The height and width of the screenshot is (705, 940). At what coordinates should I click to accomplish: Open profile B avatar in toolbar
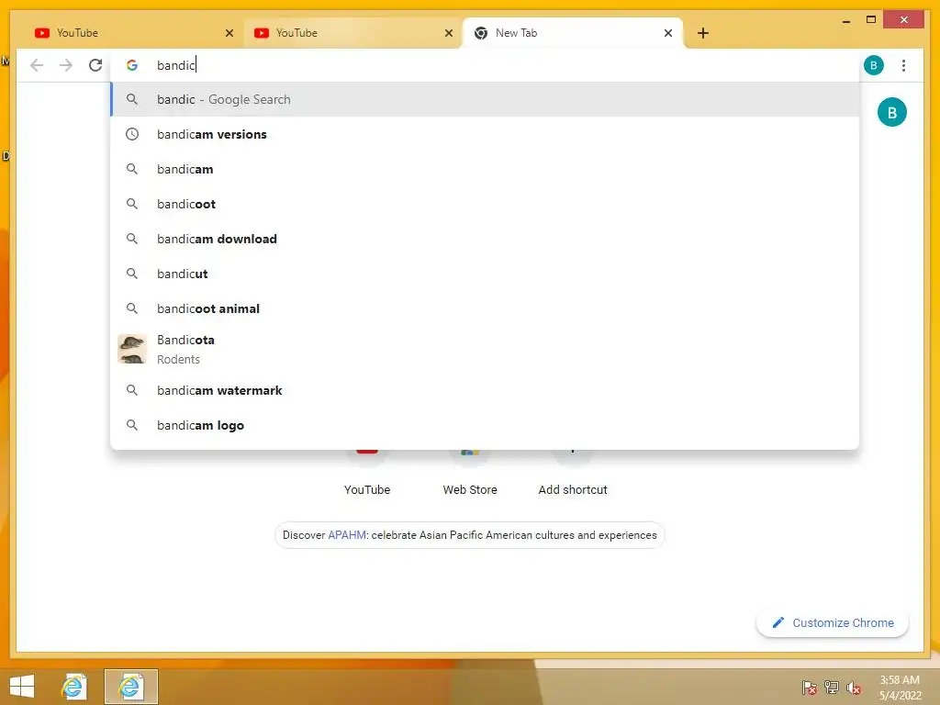874,65
